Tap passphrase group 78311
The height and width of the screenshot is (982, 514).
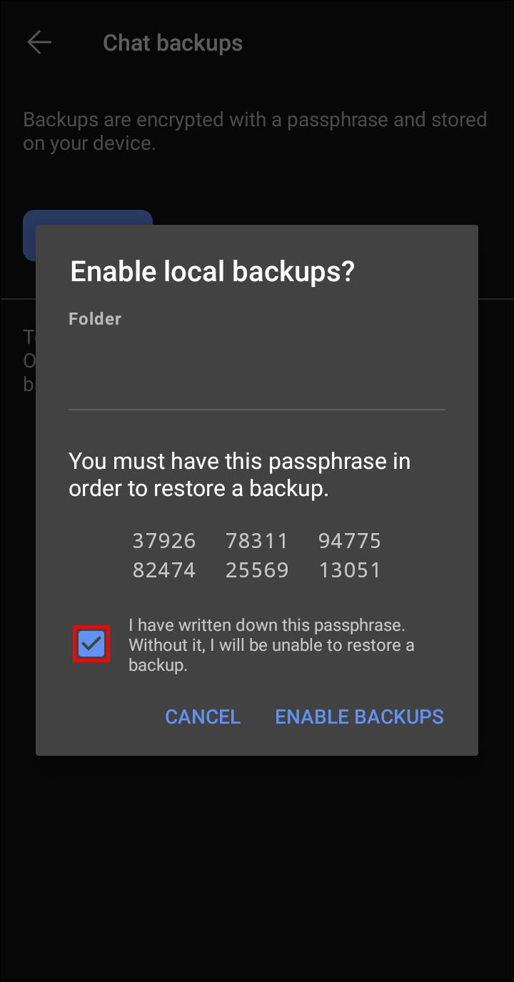[257, 541]
